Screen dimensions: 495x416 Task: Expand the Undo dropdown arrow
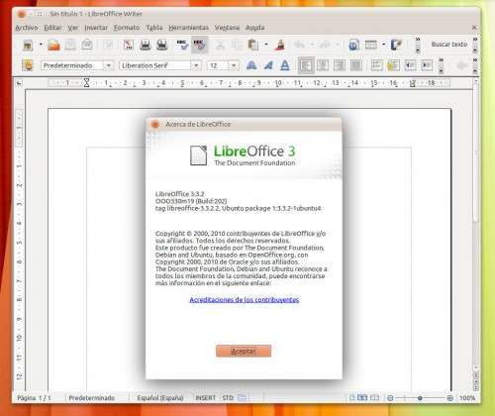click(312, 45)
